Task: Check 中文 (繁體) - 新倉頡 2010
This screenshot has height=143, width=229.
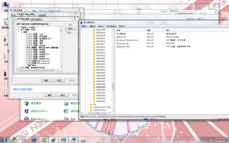Action: coord(27,54)
